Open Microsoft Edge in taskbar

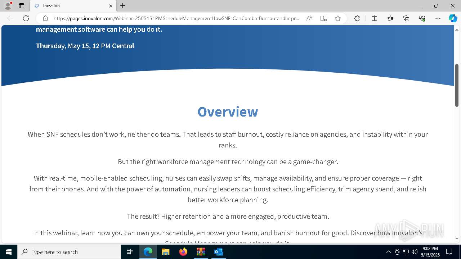click(148, 252)
